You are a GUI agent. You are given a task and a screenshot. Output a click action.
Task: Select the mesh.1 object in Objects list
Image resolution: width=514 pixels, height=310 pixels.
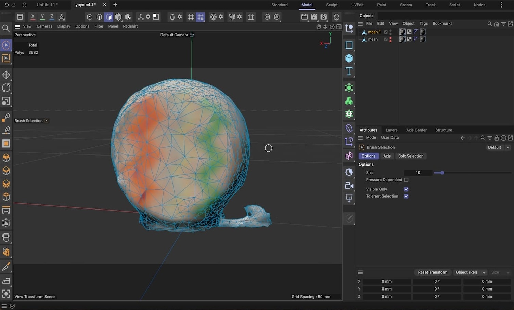374,32
